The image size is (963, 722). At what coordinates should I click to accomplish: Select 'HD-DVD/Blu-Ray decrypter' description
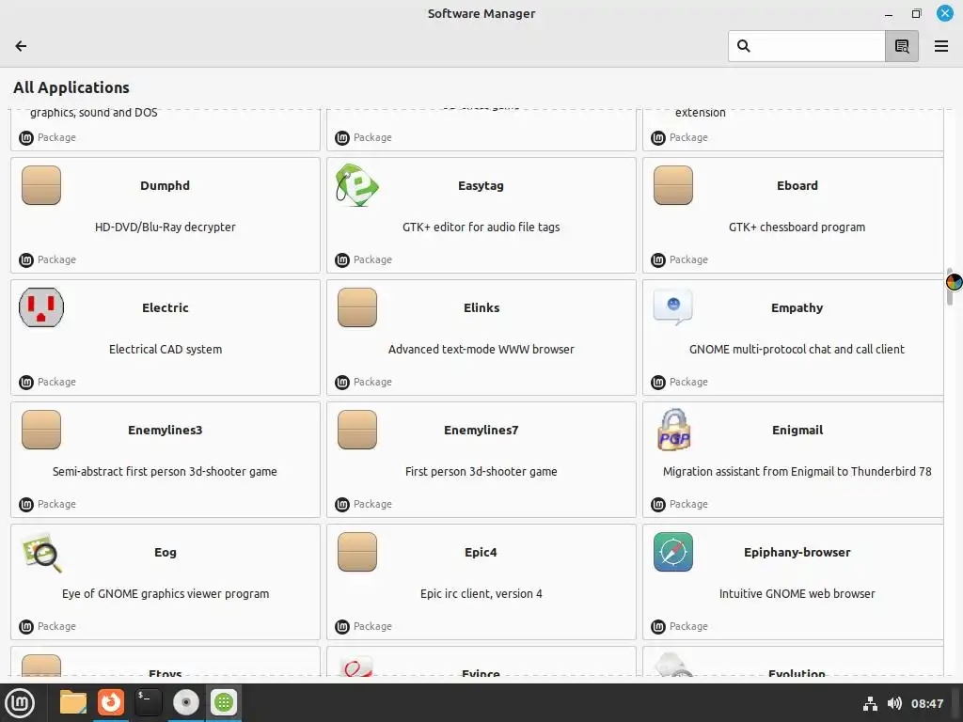point(166,228)
